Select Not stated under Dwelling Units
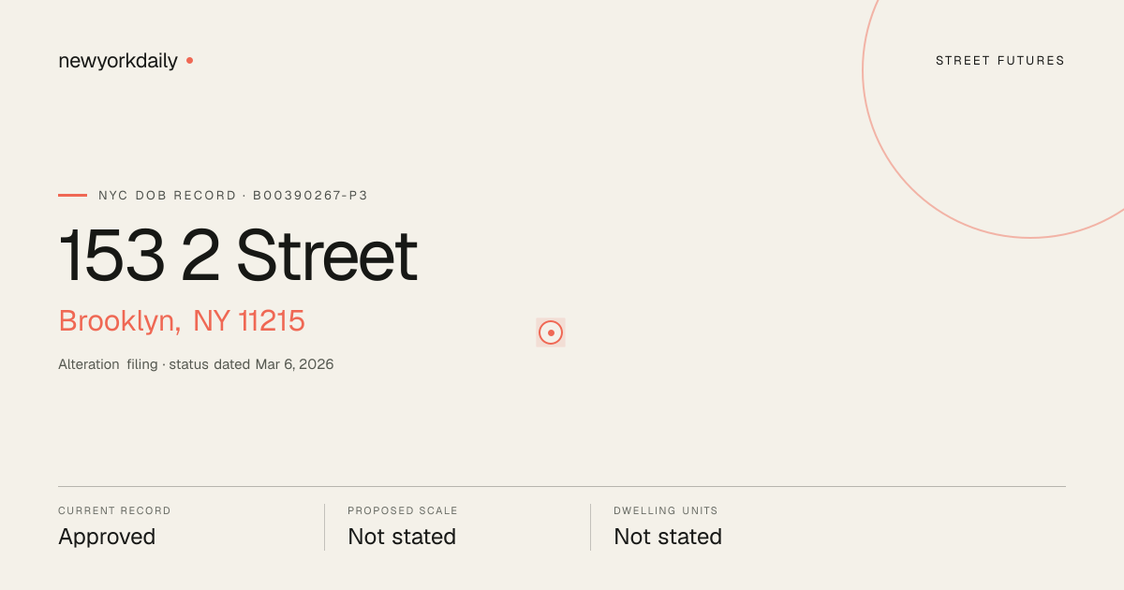The width and height of the screenshot is (1124, 590). 668,537
